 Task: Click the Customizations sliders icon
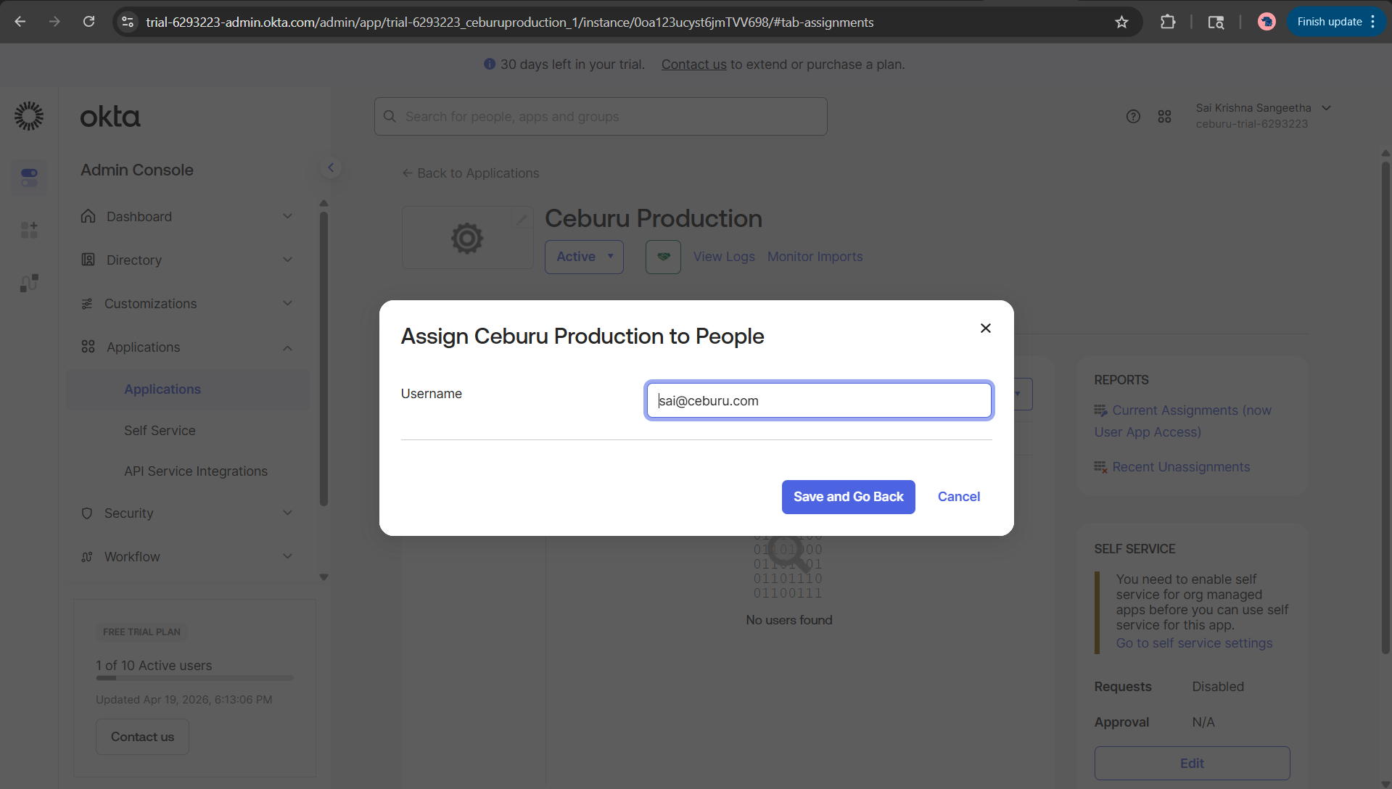pos(87,303)
